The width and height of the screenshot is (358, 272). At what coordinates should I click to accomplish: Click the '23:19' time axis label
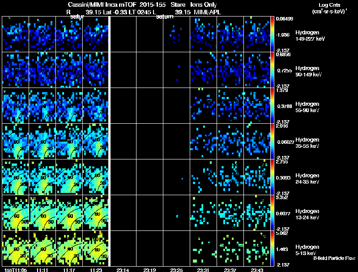[149, 270]
